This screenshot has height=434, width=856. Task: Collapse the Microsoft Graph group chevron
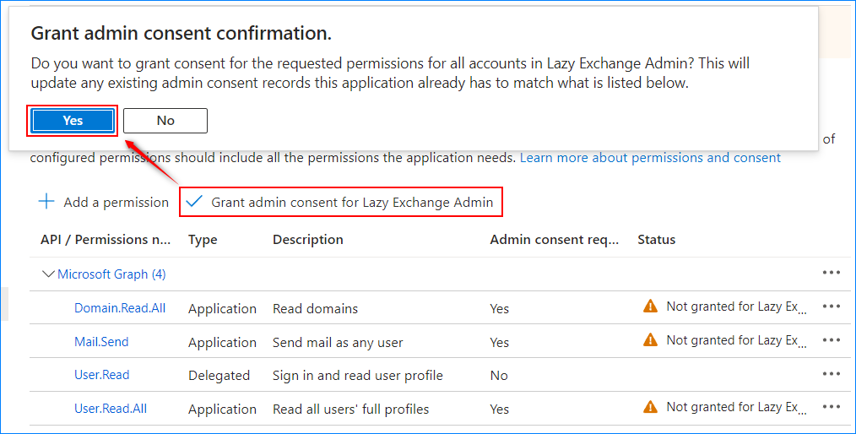click(x=48, y=274)
